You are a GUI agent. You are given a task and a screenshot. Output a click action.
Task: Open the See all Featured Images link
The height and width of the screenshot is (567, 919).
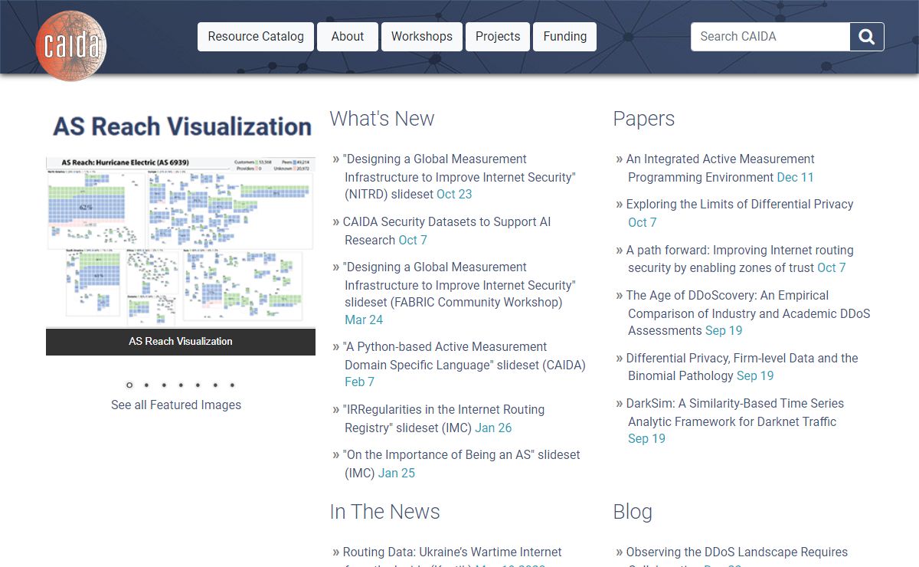[x=176, y=405]
